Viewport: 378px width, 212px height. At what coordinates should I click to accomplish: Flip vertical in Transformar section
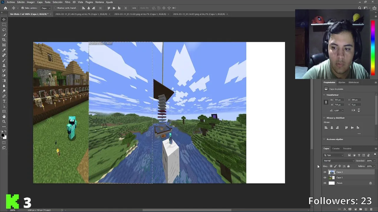pyautogui.click(x=359, y=110)
